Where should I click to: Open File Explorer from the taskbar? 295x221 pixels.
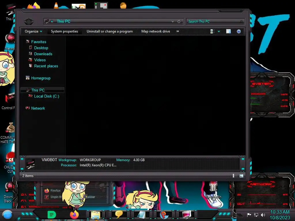tap(96, 215)
